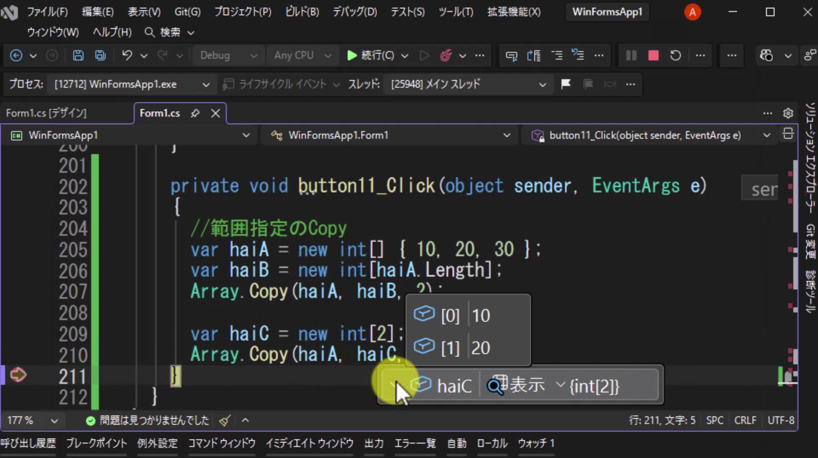Viewport: 818px width, 458px height.
Task: Open the デバッグ(D) menu
Action: point(355,12)
